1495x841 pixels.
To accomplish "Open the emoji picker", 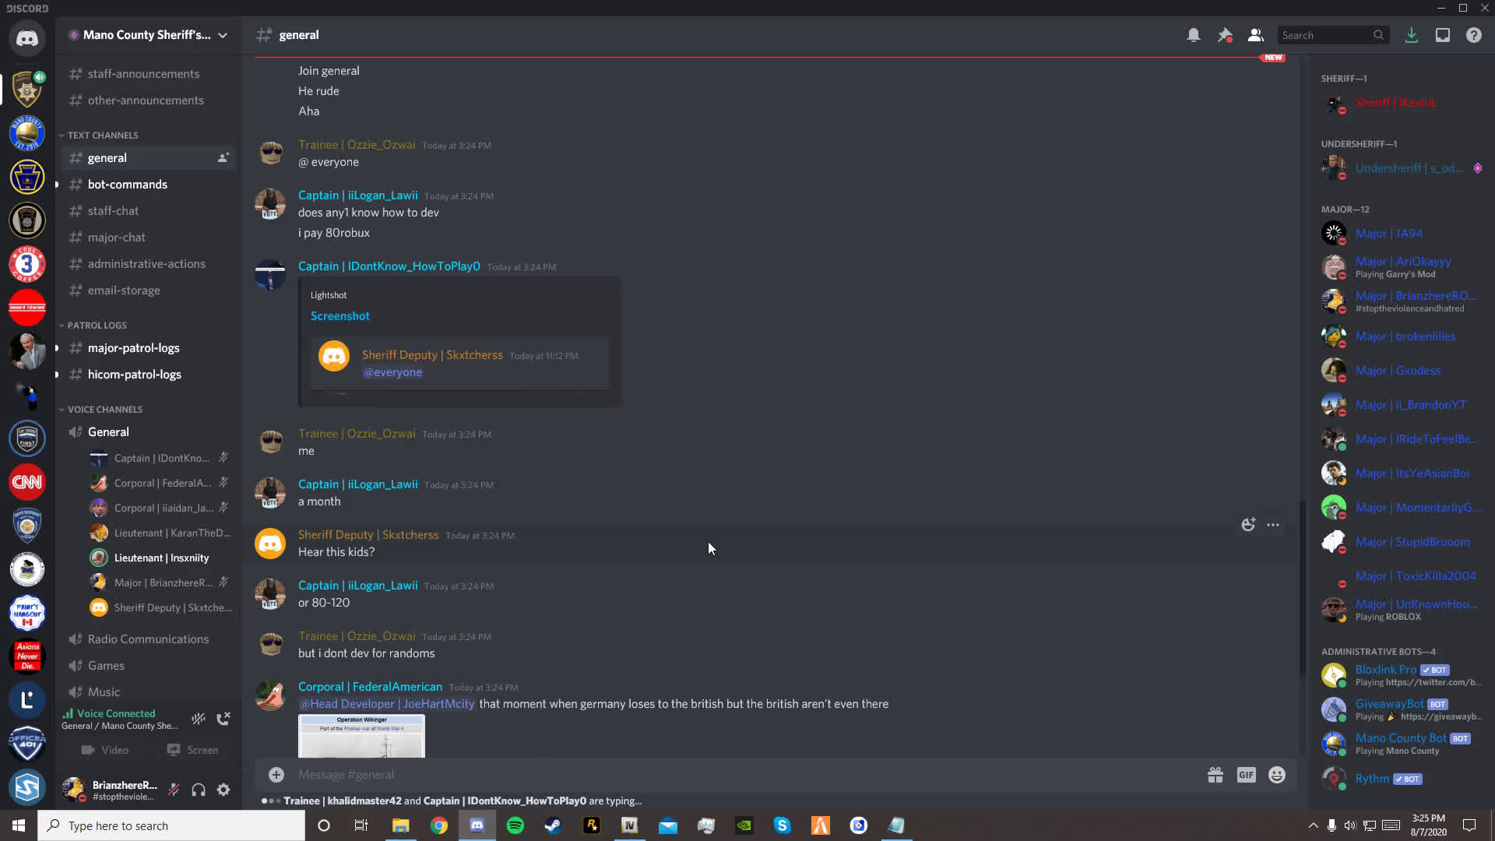I will [x=1277, y=775].
